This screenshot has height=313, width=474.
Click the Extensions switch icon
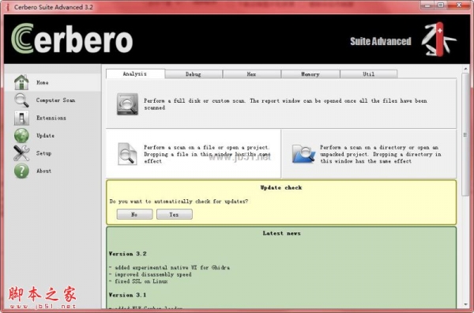click(21, 118)
